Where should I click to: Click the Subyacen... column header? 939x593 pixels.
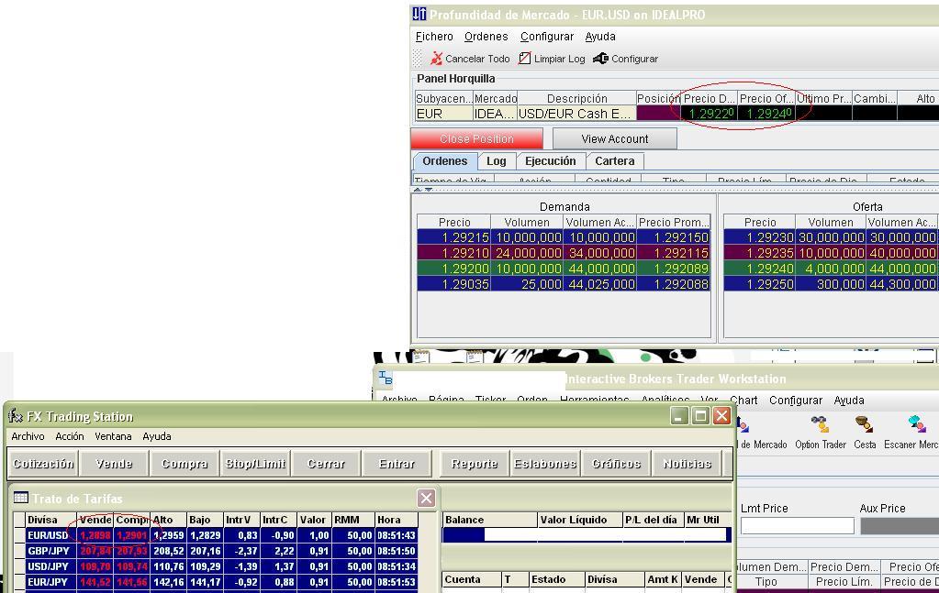[443, 98]
